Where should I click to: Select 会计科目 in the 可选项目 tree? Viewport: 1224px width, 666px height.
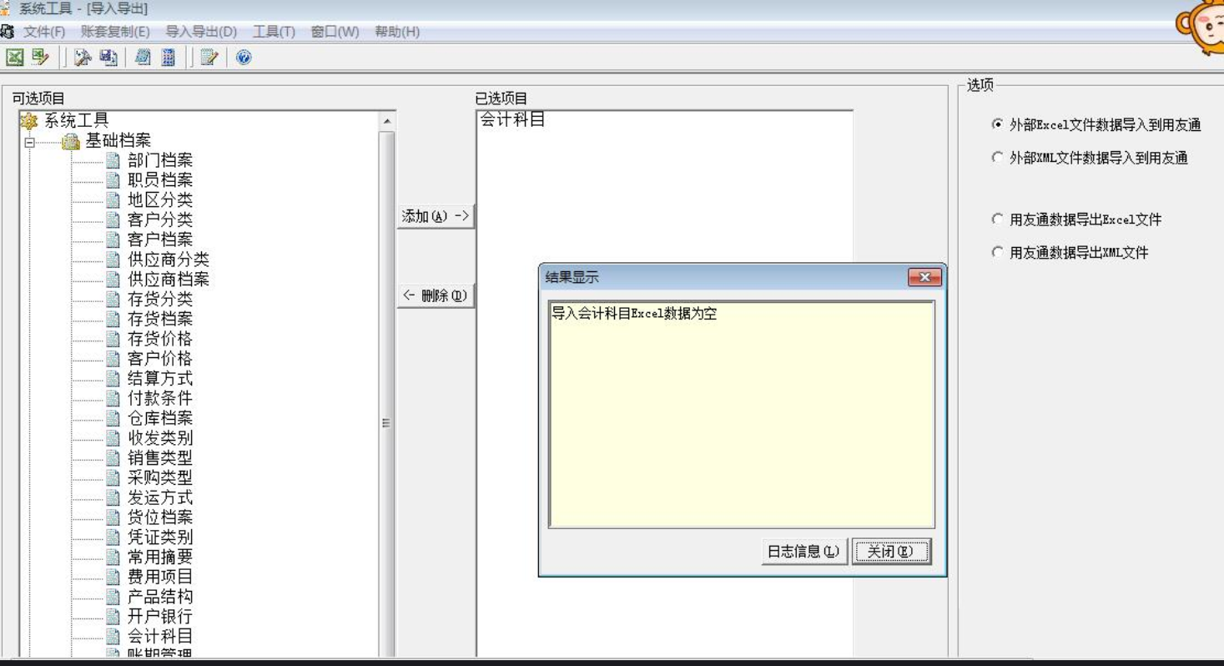coord(160,636)
